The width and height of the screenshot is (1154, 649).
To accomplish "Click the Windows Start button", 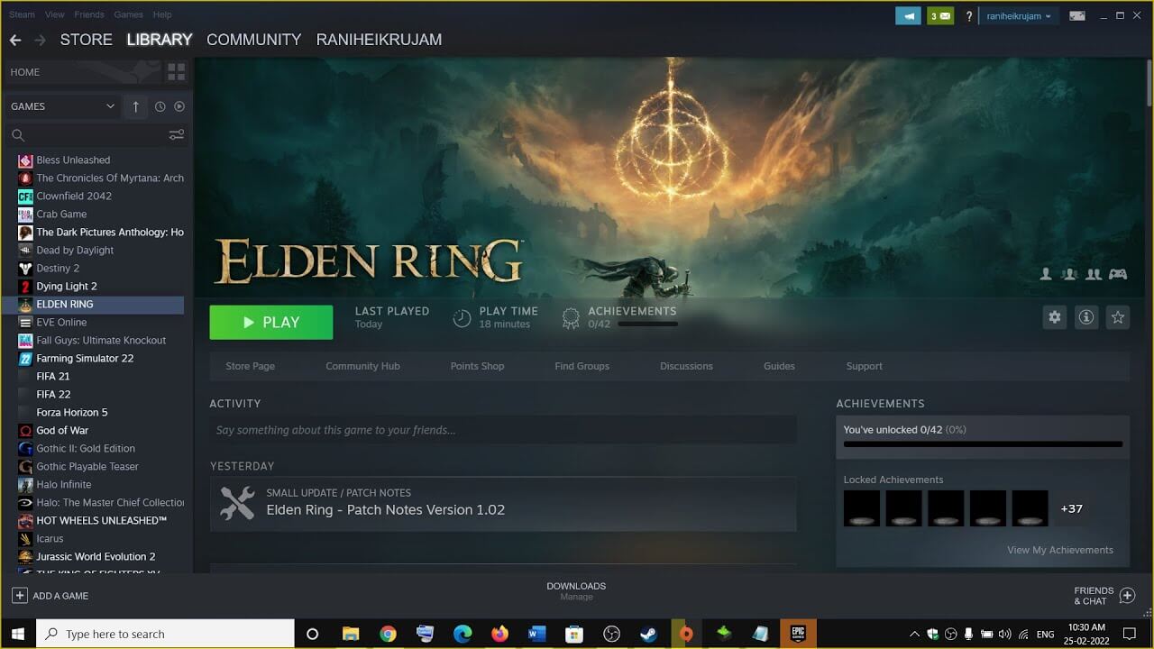I will point(18,634).
